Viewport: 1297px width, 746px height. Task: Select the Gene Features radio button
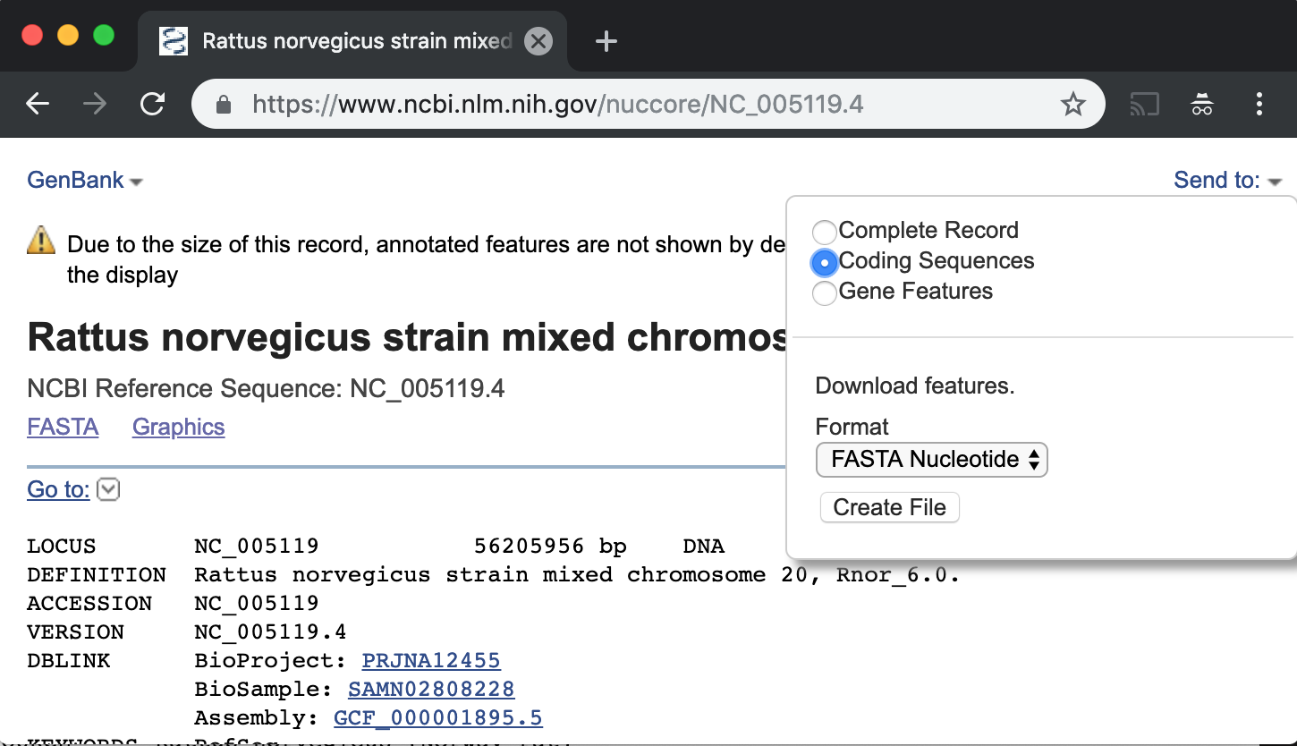pos(824,292)
